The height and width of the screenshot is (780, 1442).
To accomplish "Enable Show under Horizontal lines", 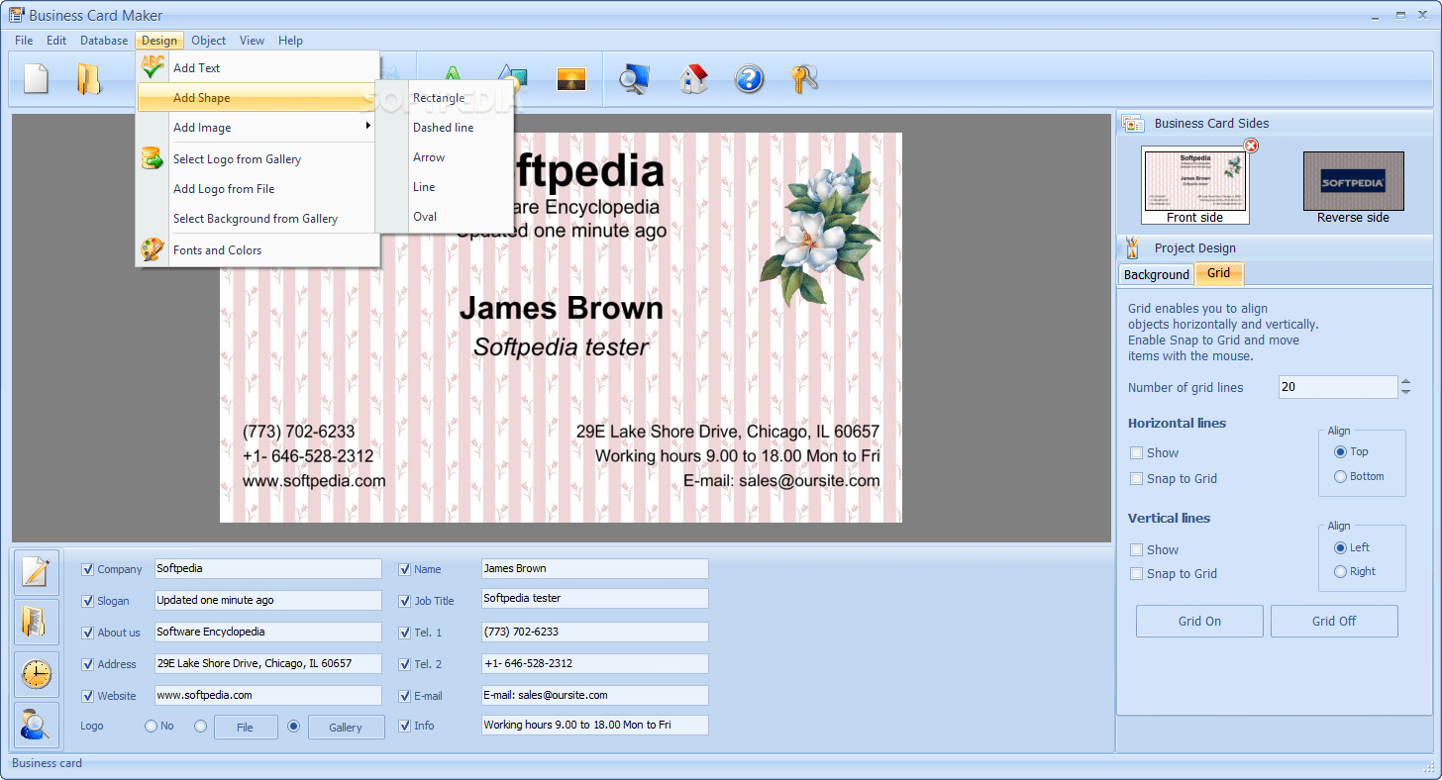I will tap(1136, 452).
